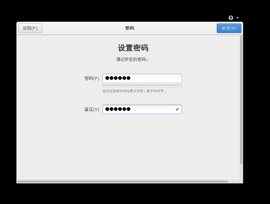Click the masked dots in password field
The height and width of the screenshot is (204, 270).
click(x=118, y=78)
